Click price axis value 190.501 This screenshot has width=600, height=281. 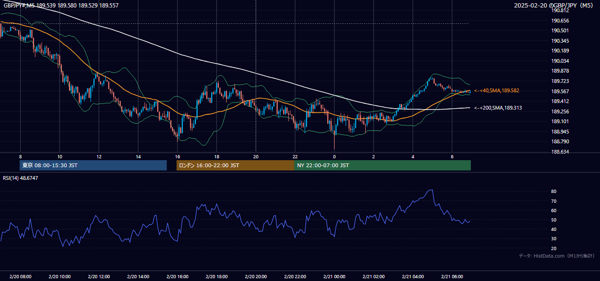click(560, 30)
